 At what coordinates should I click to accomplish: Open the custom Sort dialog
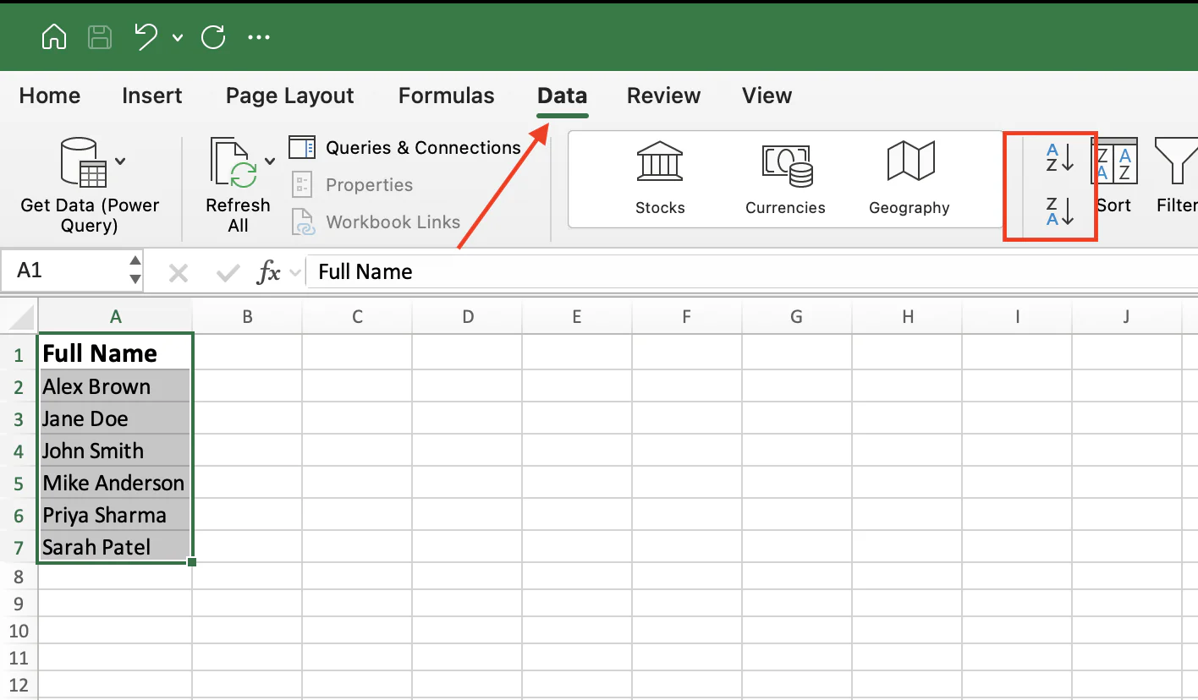[x=1114, y=176]
